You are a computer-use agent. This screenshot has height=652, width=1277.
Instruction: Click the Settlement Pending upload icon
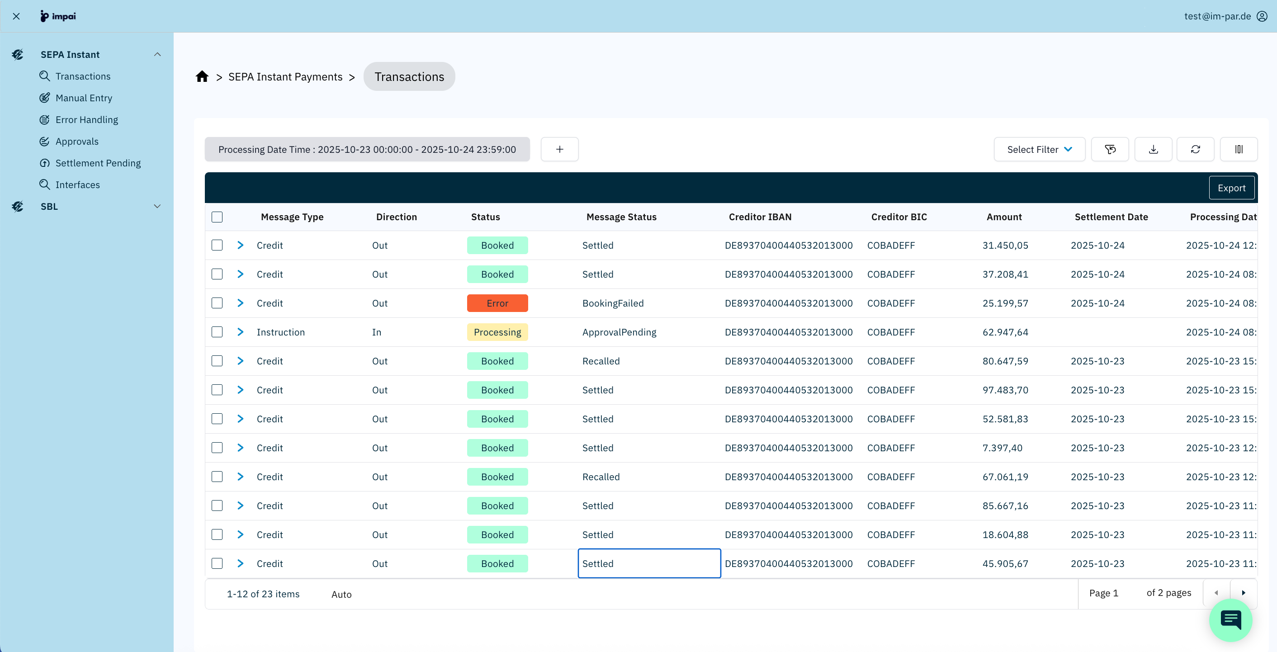point(45,163)
